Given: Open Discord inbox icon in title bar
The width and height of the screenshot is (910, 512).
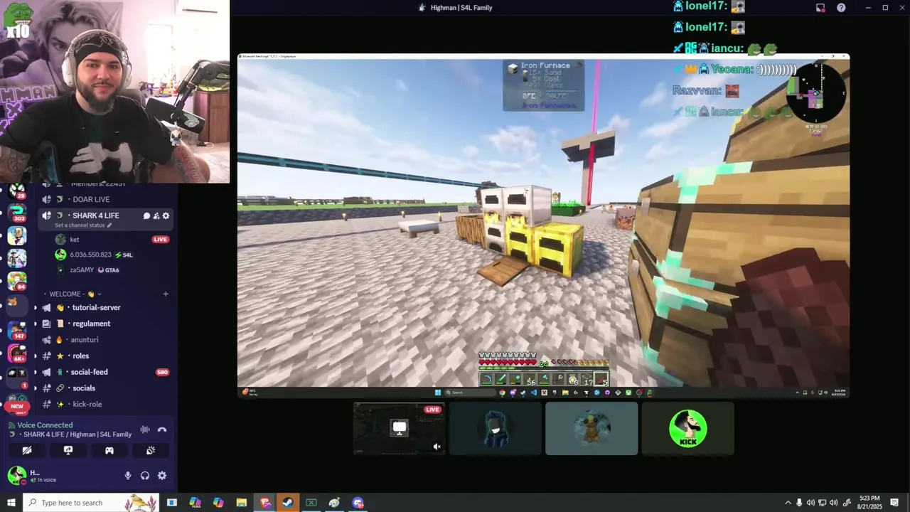Looking at the screenshot, I should (x=820, y=8).
